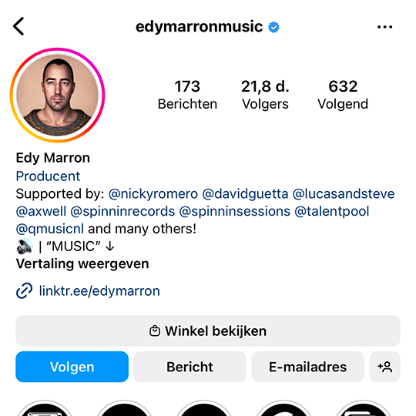Open the @davidguetta mention
The width and height of the screenshot is (416, 416).
[245, 194]
